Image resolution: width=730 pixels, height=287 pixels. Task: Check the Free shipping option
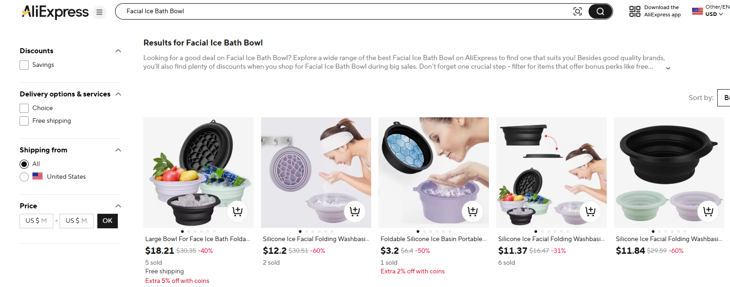click(24, 121)
